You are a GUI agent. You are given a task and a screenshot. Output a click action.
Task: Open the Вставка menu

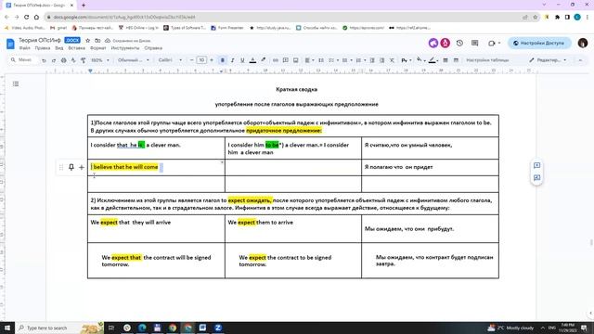[76, 48]
